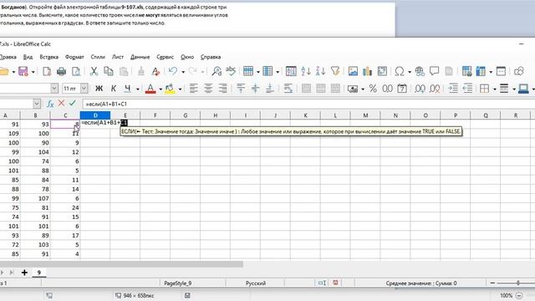Apply yellow background color swatch
The width and height of the screenshot is (535, 301).
[x=170, y=89]
